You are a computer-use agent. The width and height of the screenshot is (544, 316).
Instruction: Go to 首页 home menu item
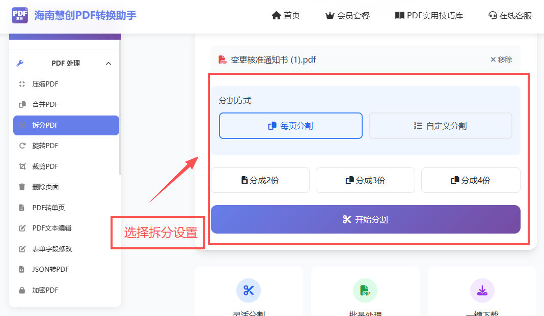[x=286, y=15]
